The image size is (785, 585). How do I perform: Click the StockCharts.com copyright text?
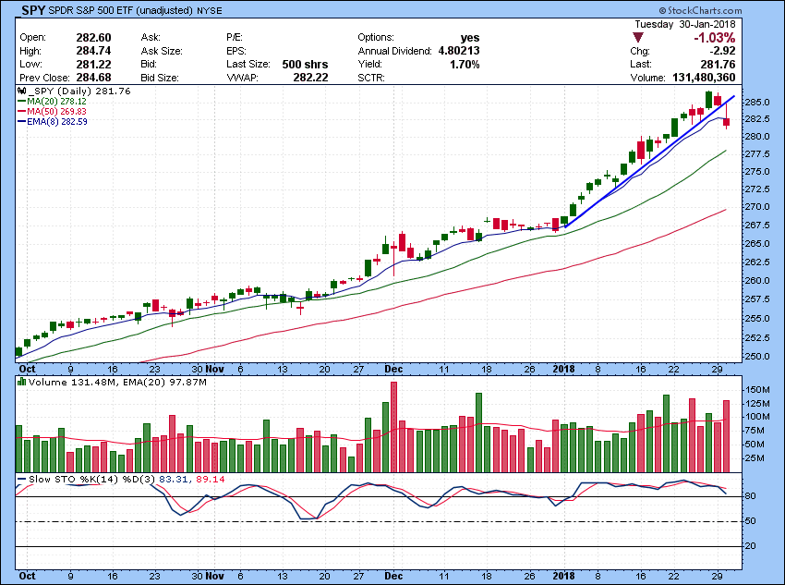pos(700,10)
